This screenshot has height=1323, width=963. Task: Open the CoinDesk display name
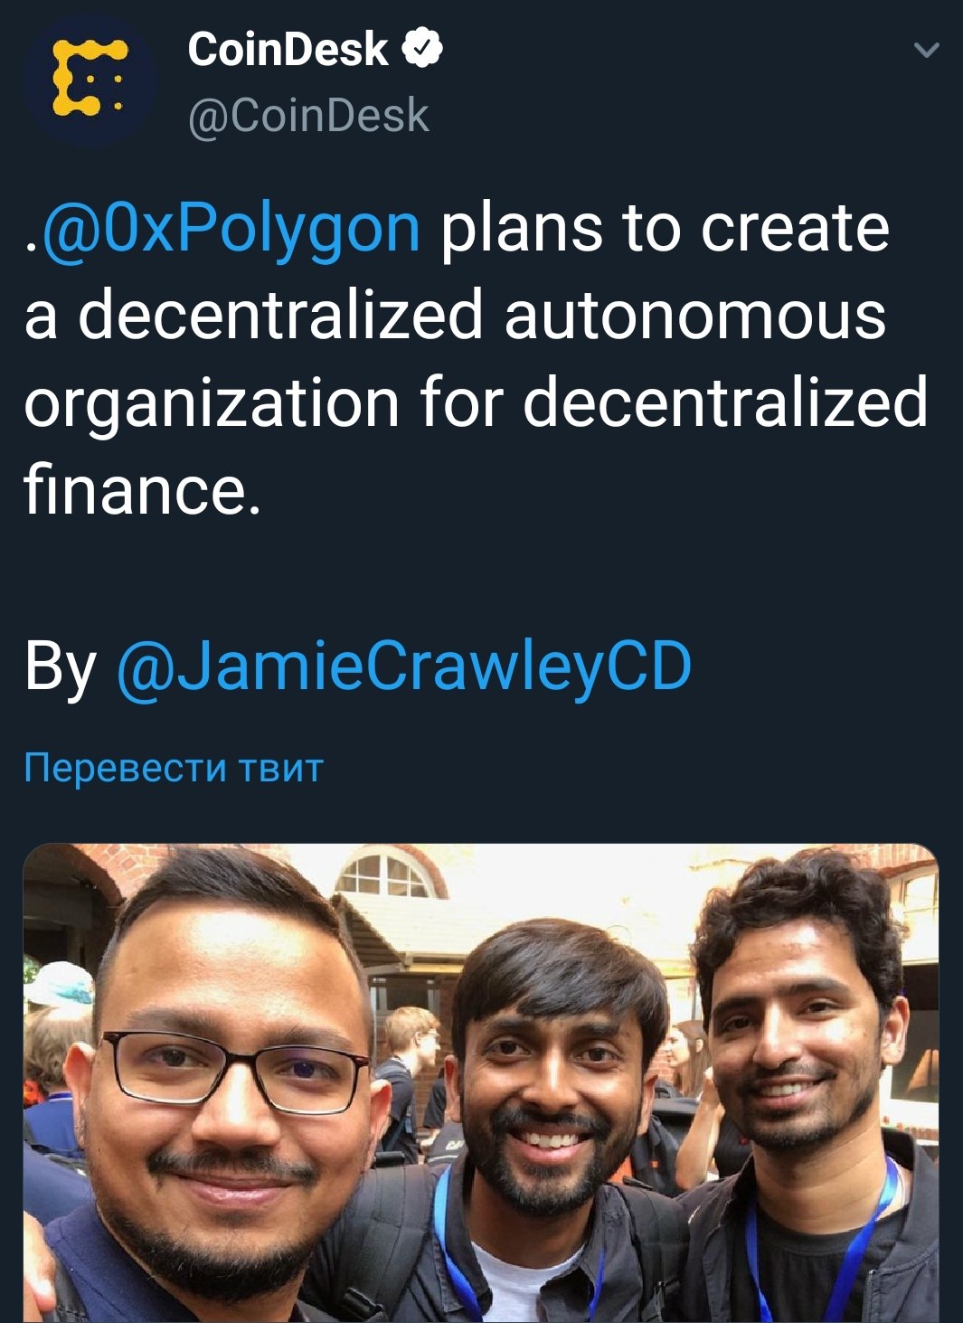click(288, 50)
